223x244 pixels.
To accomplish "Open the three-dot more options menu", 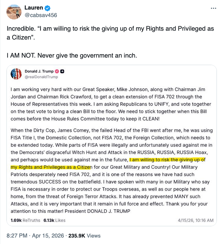I will (x=213, y=8).
